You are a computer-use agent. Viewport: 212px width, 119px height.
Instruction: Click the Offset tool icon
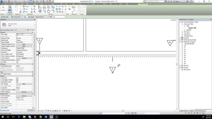[44, 7]
